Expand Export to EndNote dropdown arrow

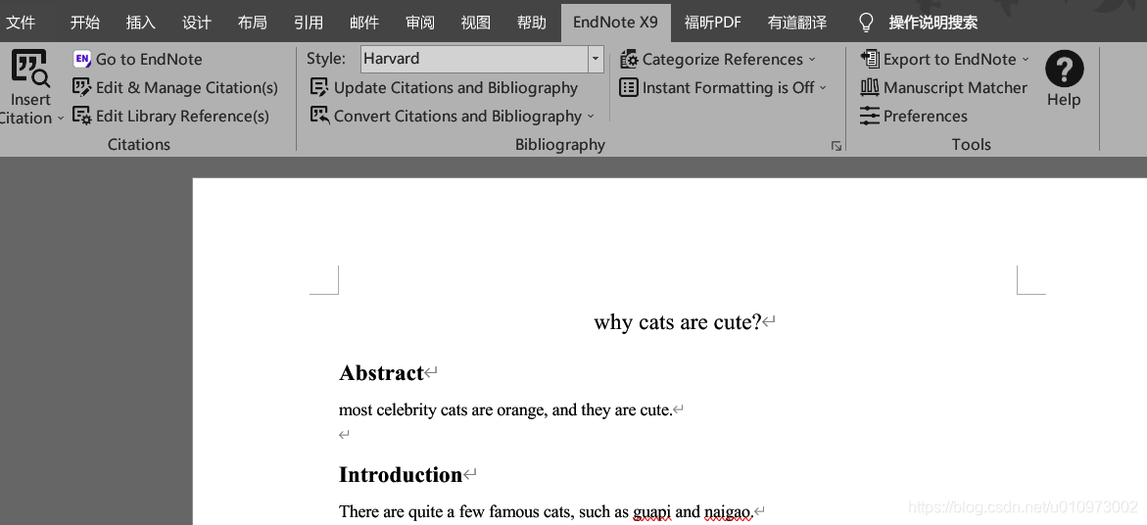point(1025,59)
